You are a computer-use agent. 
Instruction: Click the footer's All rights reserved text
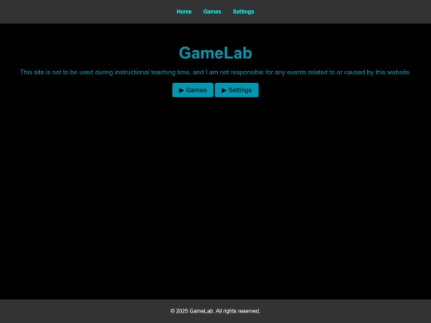pyautogui.click(x=238, y=311)
